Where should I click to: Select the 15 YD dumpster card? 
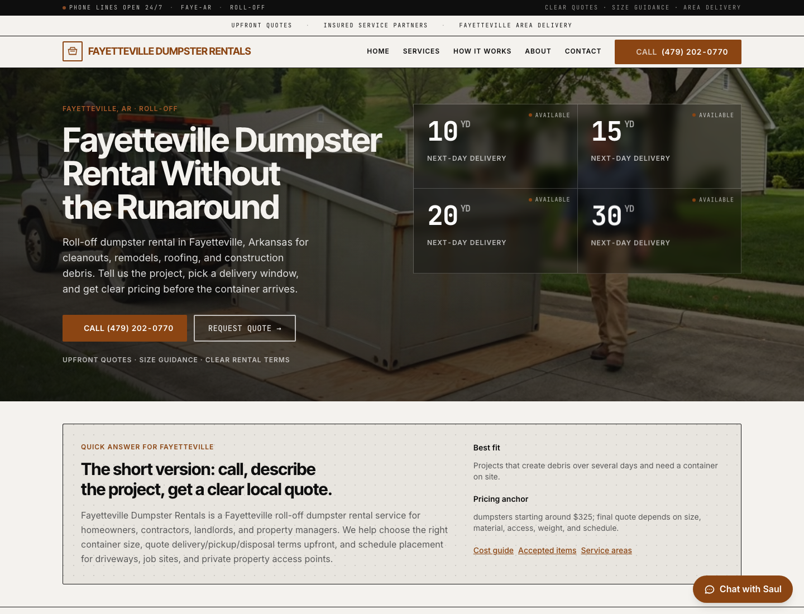[x=659, y=146]
